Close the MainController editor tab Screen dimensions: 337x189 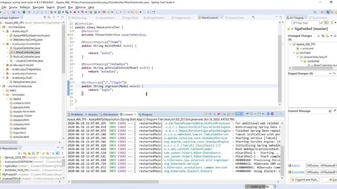tap(222, 18)
